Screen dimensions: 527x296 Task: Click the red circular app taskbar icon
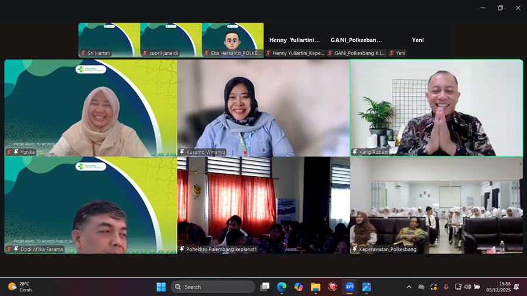click(x=333, y=287)
